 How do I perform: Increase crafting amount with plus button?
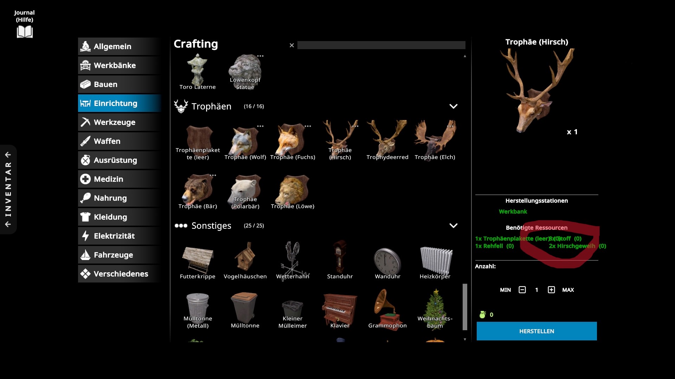551,290
